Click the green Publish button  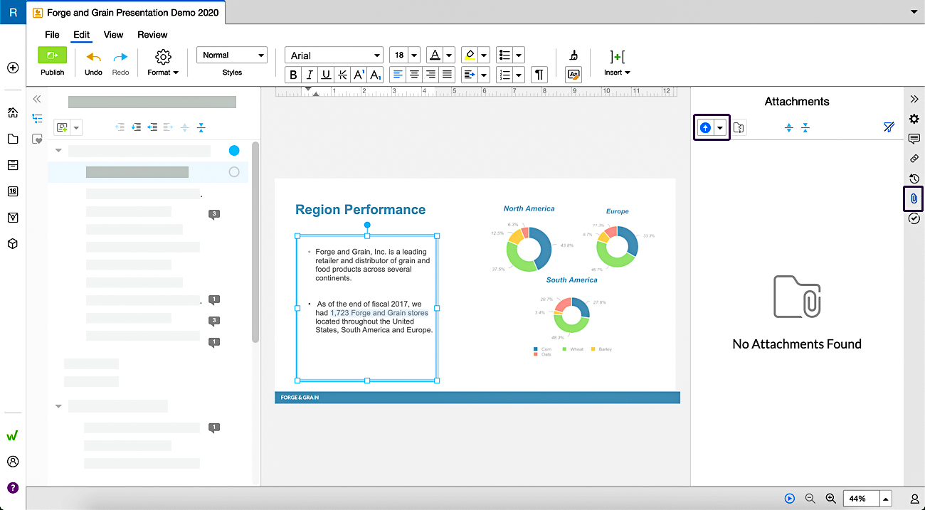[52, 55]
